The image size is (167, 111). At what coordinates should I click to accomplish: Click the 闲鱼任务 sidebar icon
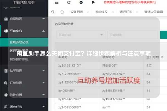(x=6, y=107)
